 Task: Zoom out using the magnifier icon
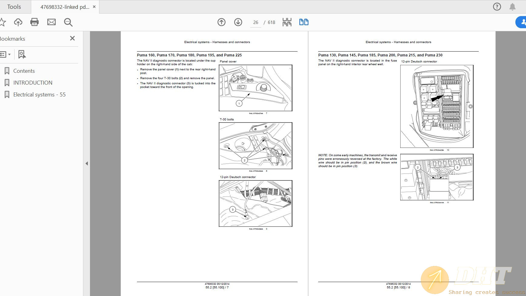(x=68, y=22)
